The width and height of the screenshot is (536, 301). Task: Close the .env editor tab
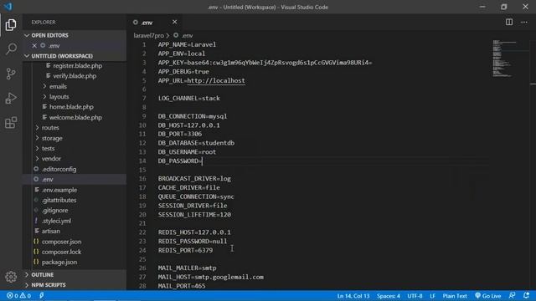coord(175,22)
